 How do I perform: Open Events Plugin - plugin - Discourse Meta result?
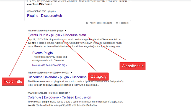[57, 35]
